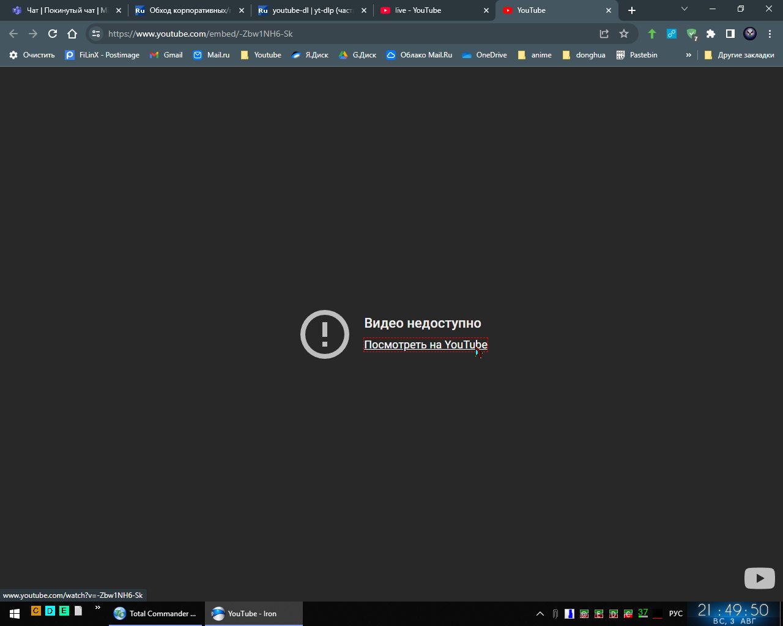The width and height of the screenshot is (783, 626).
Task: Click the address bar URL field
Action: [343, 34]
